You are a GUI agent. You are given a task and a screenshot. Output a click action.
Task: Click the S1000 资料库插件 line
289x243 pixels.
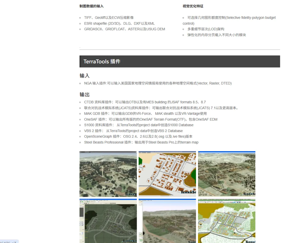click(x=139, y=125)
